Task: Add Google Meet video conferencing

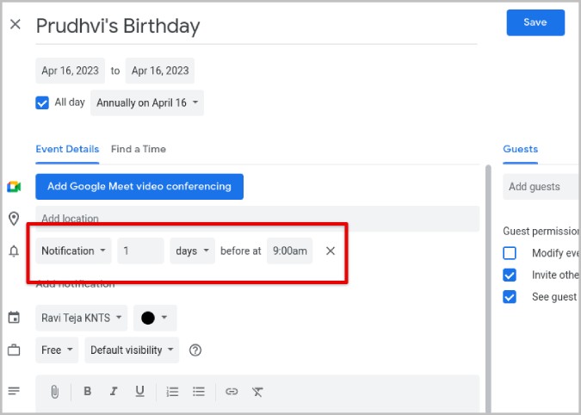Action: point(139,186)
